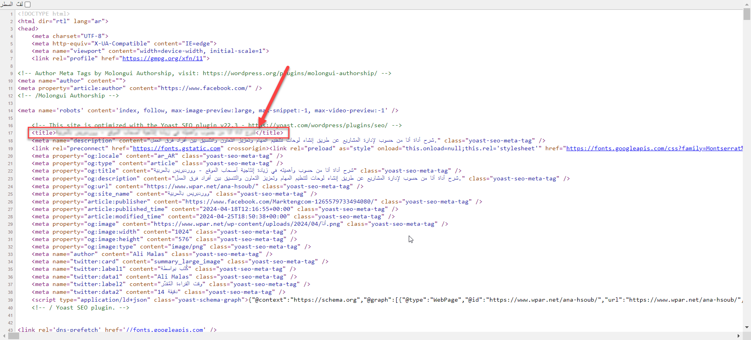Click line number 39 in the gutter

click(x=11, y=300)
